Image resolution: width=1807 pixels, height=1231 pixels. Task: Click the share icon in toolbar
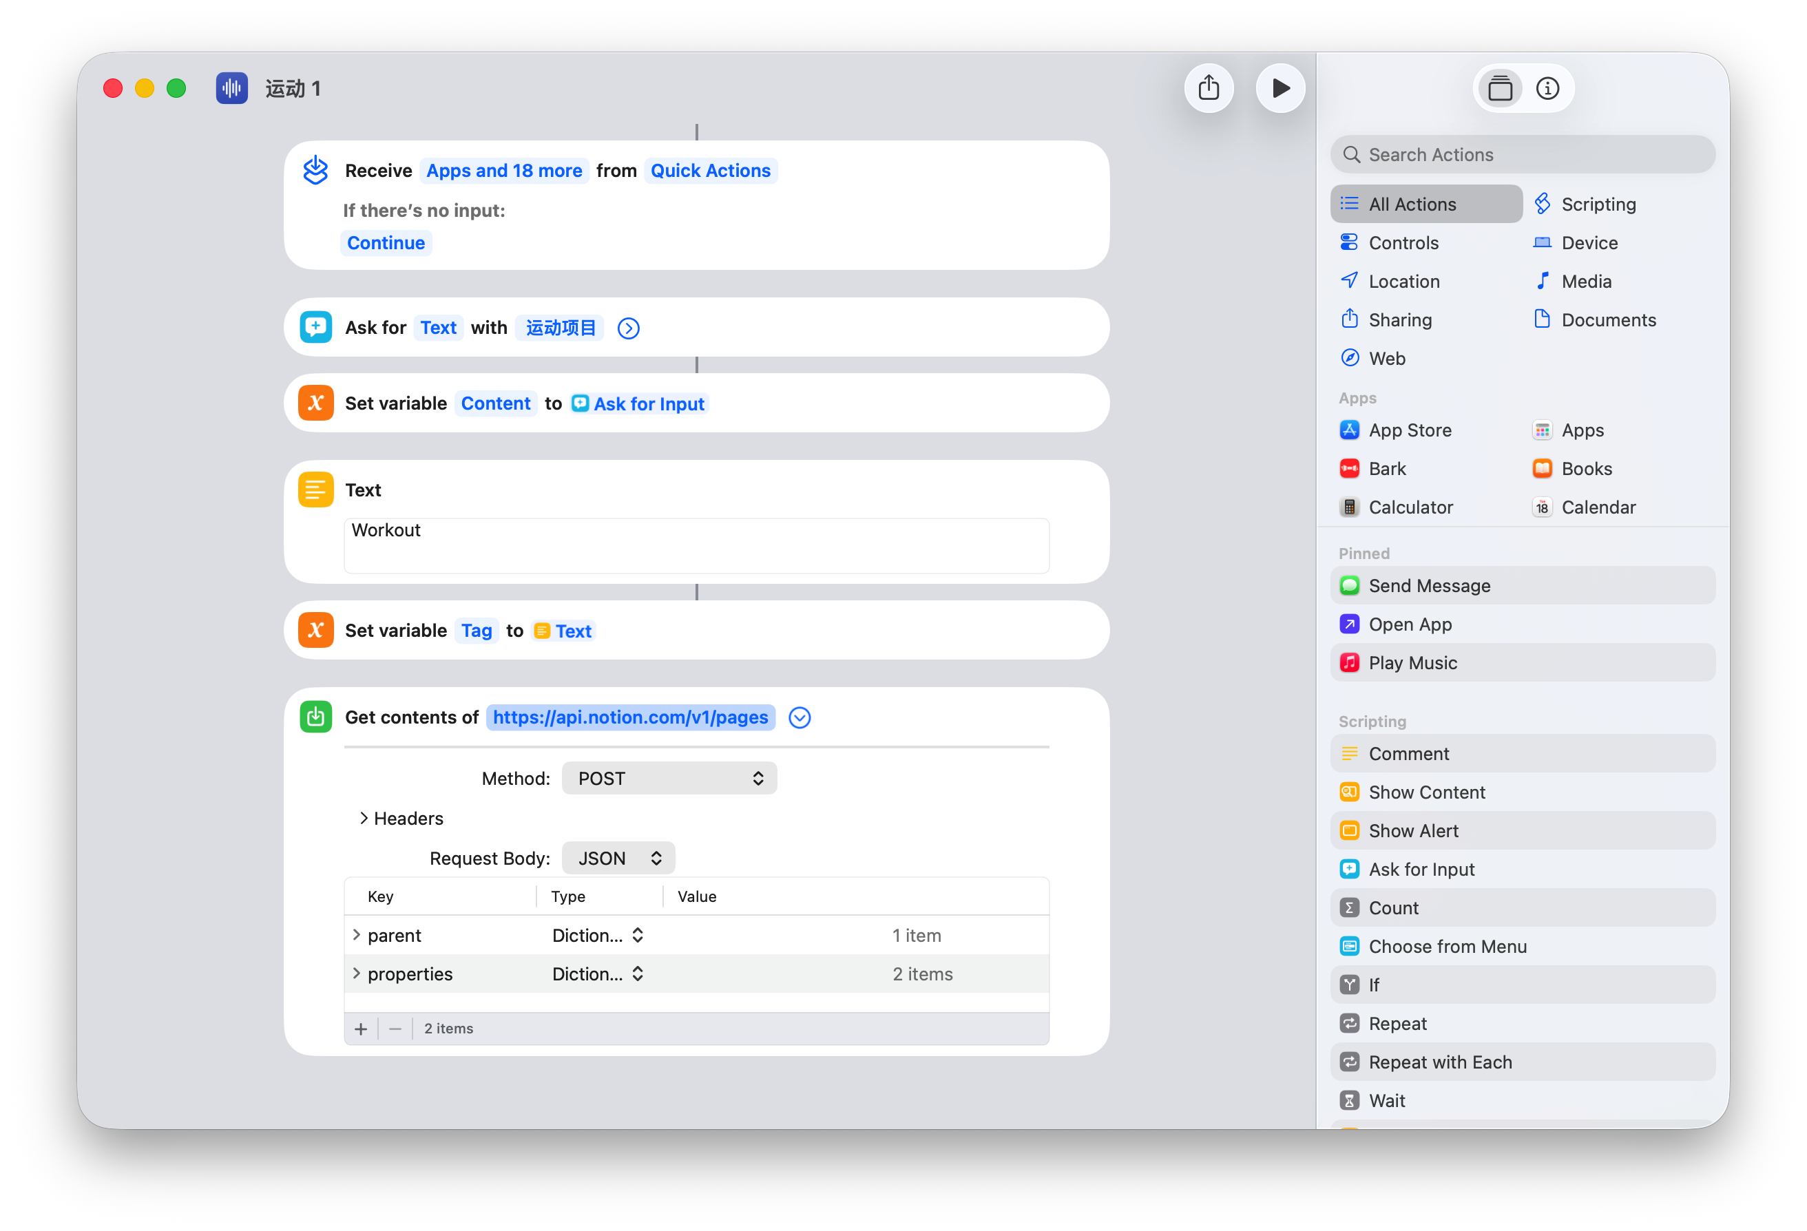(1209, 88)
